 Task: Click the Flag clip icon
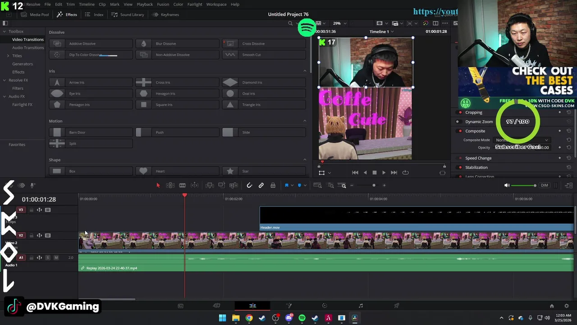pyautogui.click(x=287, y=186)
